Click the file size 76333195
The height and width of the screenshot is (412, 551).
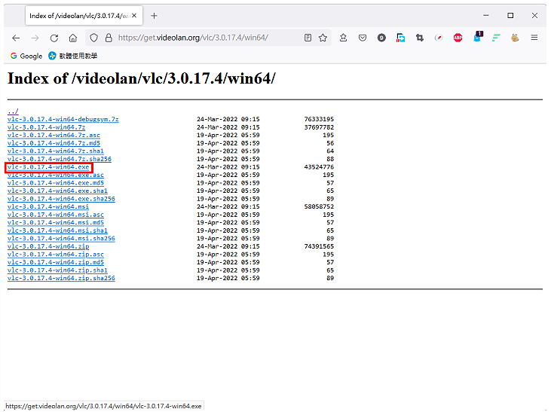319,120
